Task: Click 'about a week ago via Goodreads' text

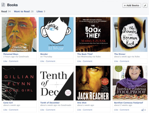Action: 56,105
